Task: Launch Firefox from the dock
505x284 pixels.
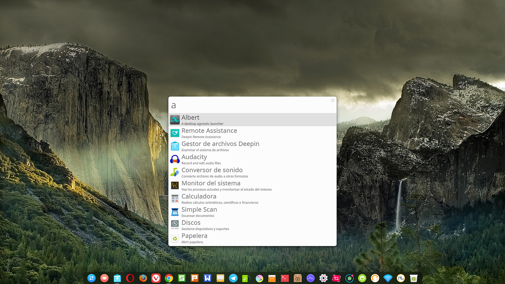Action: point(143,278)
